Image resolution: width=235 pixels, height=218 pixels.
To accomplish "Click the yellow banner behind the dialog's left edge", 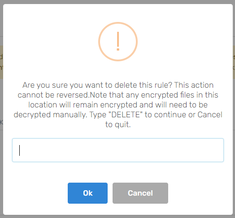I will 1,62.
